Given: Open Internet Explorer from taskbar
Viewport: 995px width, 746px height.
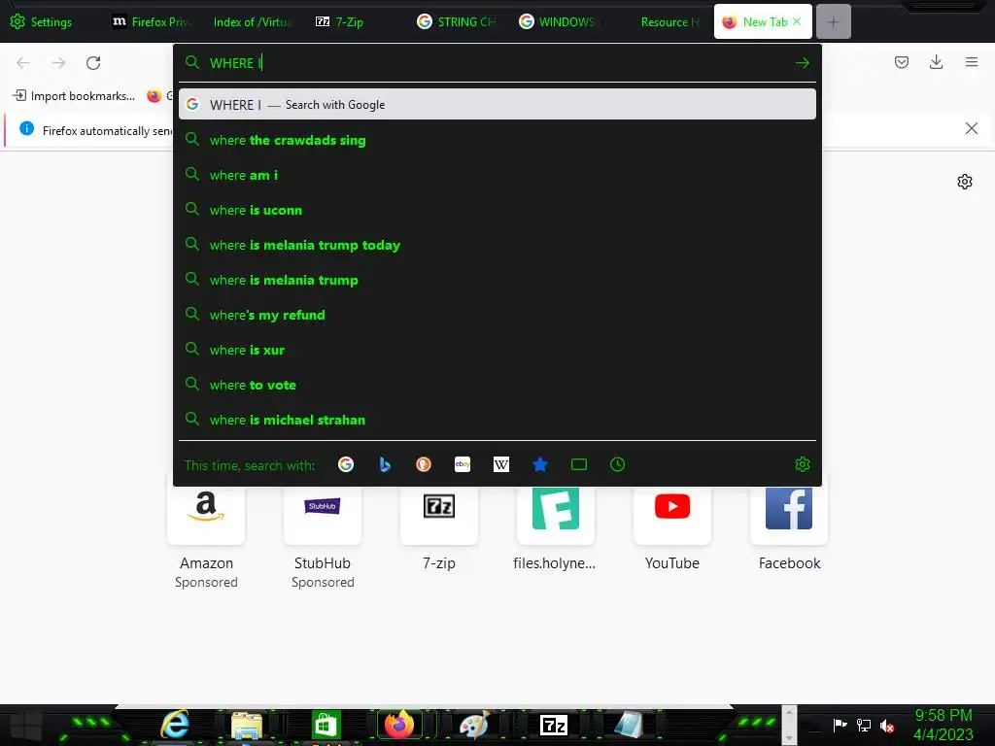Looking at the screenshot, I should click(175, 725).
